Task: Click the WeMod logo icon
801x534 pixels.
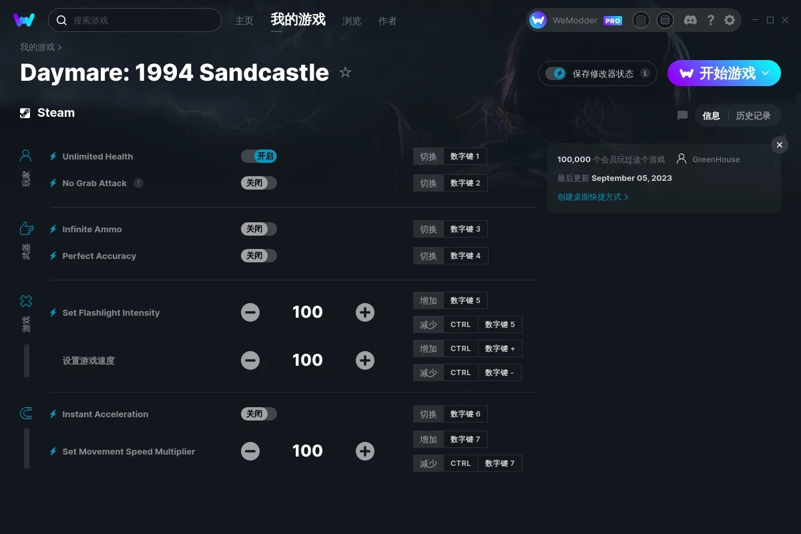Action: [24, 20]
